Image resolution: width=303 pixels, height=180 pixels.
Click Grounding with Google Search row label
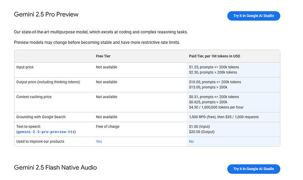click(x=41, y=117)
